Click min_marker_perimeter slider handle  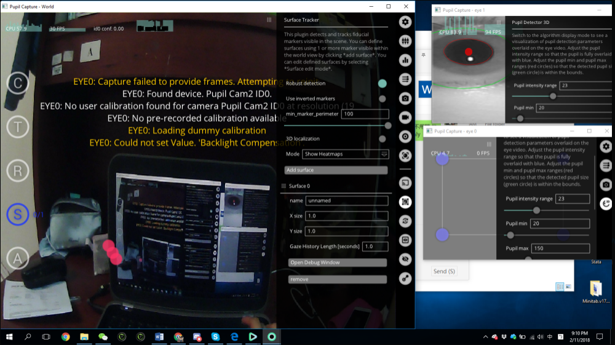(388, 126)
